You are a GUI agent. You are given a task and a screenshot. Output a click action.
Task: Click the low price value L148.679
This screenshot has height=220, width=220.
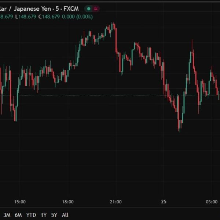pyautogui.click(x=26, y=17)
